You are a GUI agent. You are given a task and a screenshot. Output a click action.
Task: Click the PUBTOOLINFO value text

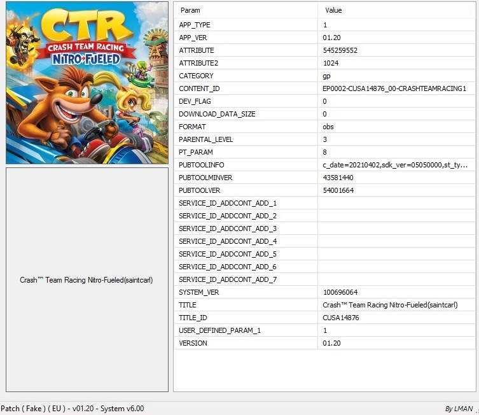coord(395,165)
